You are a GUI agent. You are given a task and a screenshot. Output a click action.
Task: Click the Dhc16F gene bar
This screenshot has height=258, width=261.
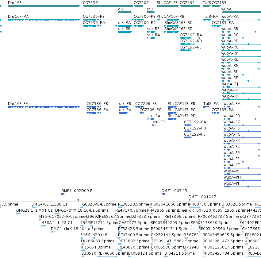click(x=44, y=6)
